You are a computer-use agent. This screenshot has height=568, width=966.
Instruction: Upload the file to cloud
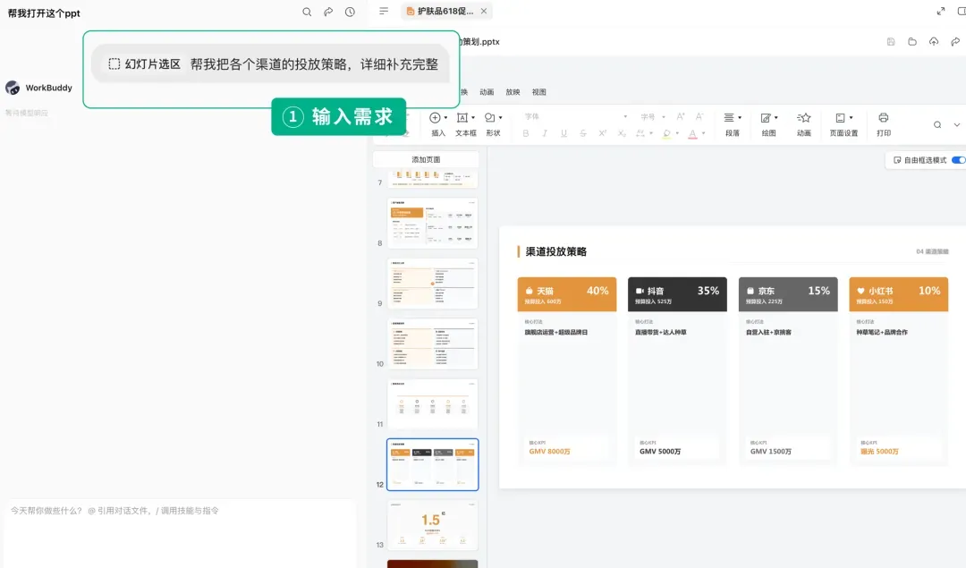point(934,42)
